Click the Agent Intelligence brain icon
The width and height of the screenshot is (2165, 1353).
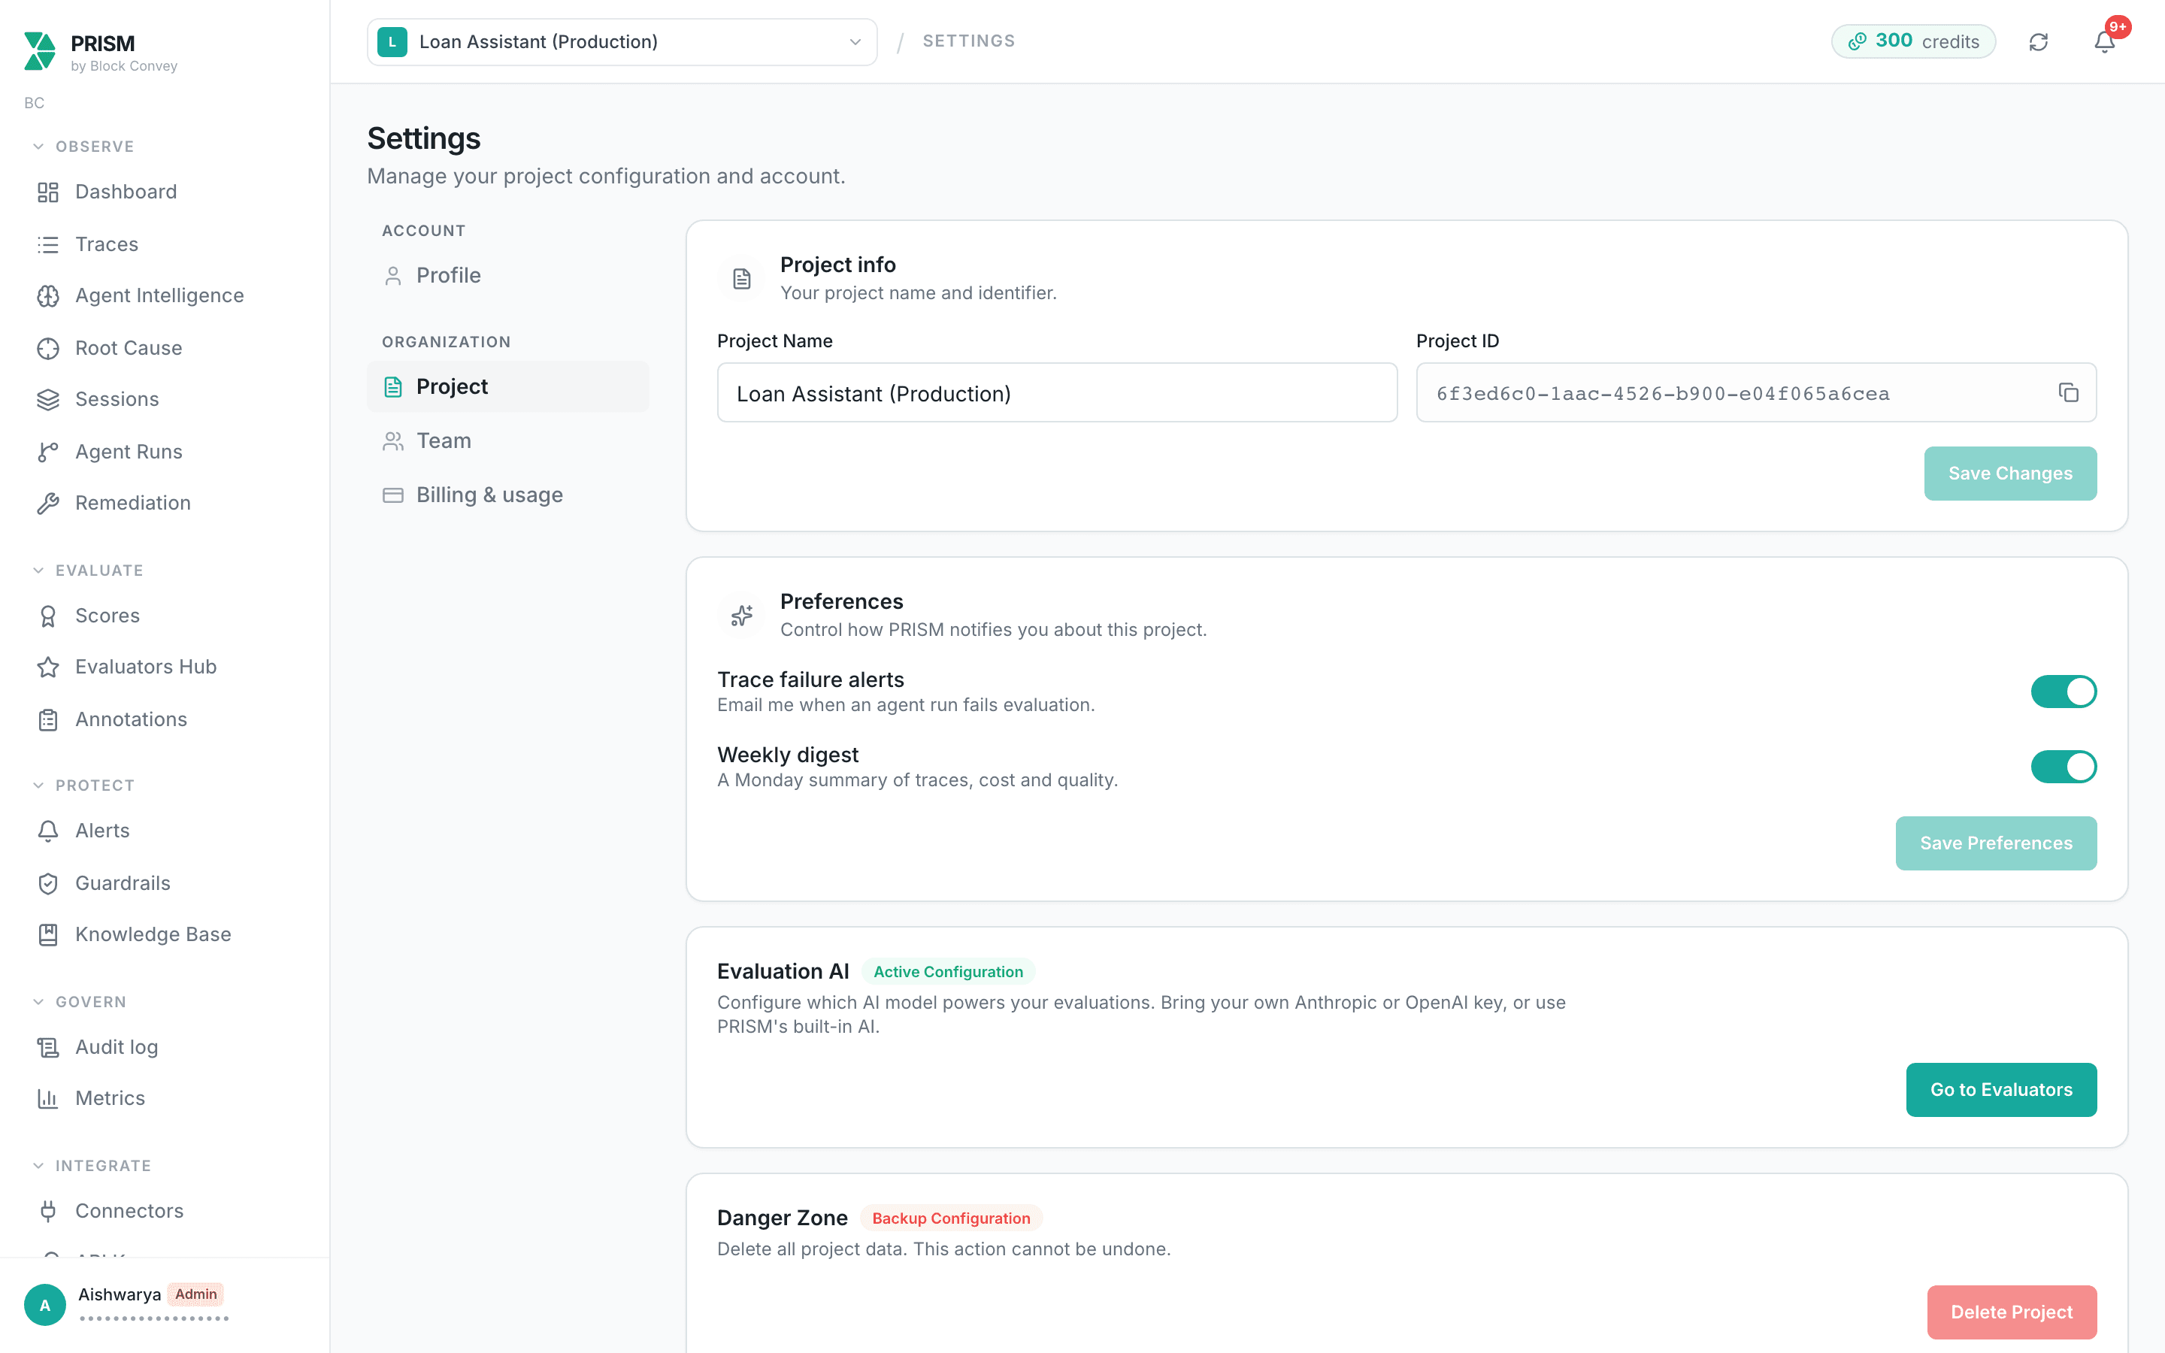[x=48, y=296]
